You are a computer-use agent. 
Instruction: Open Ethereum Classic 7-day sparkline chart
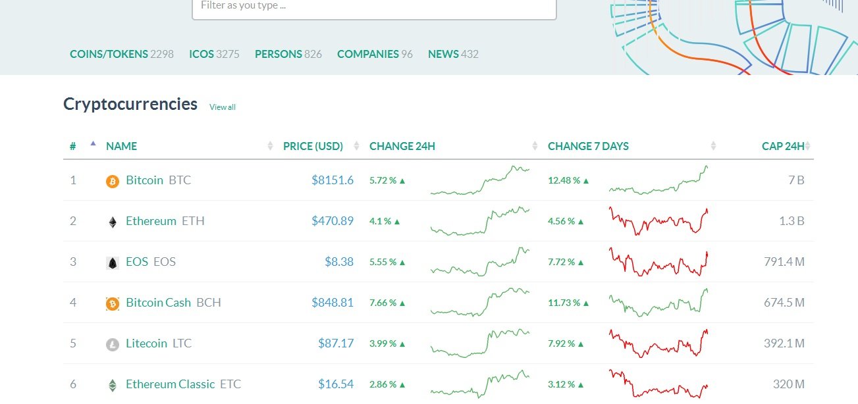point(658,384)
